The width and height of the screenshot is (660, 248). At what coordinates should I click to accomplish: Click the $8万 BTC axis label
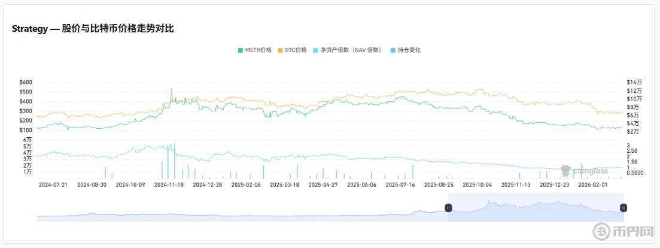632,107
